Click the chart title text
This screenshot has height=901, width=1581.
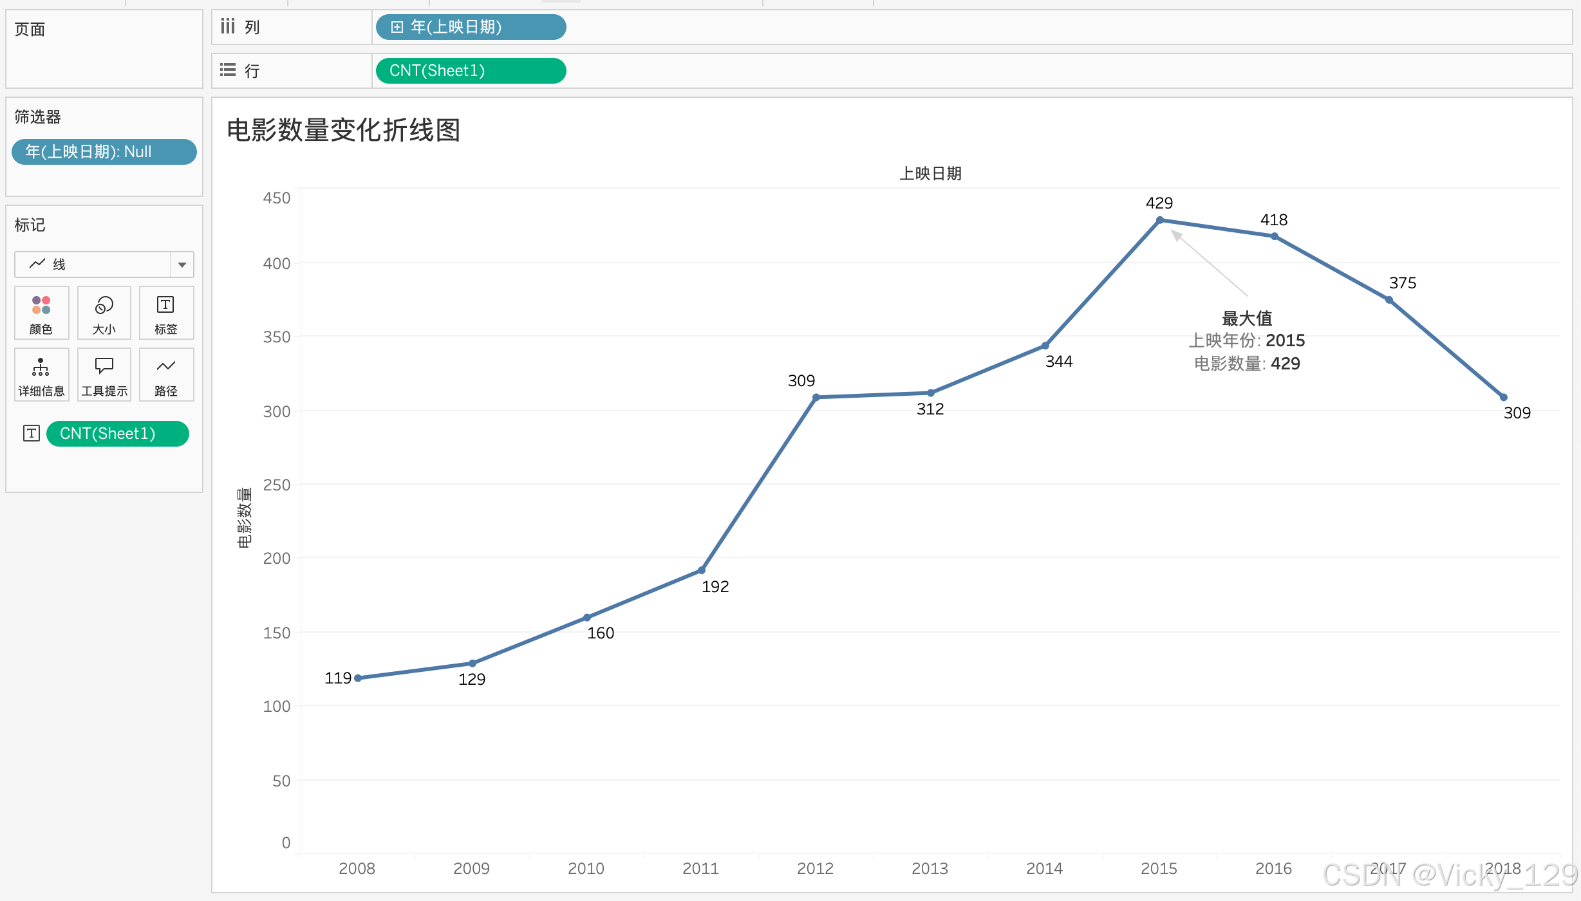(x=344, y=130)
